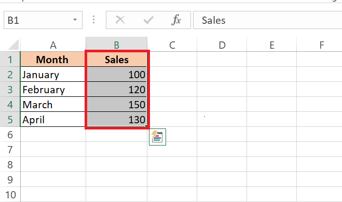This screenshot has width=342, height=202.
Task: Select row 4 header
Action: click(x=10, y=105)
